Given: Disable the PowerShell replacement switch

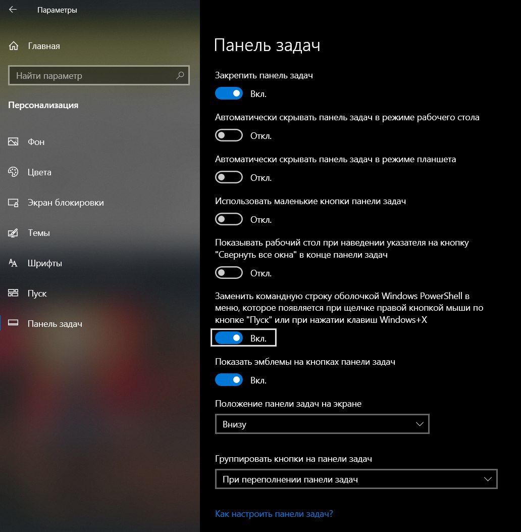Looking at the screenshot, I should (229, 338).
